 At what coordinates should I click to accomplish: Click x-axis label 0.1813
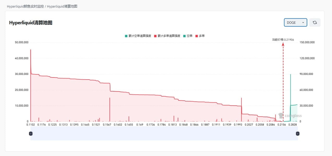pos(172,125)
